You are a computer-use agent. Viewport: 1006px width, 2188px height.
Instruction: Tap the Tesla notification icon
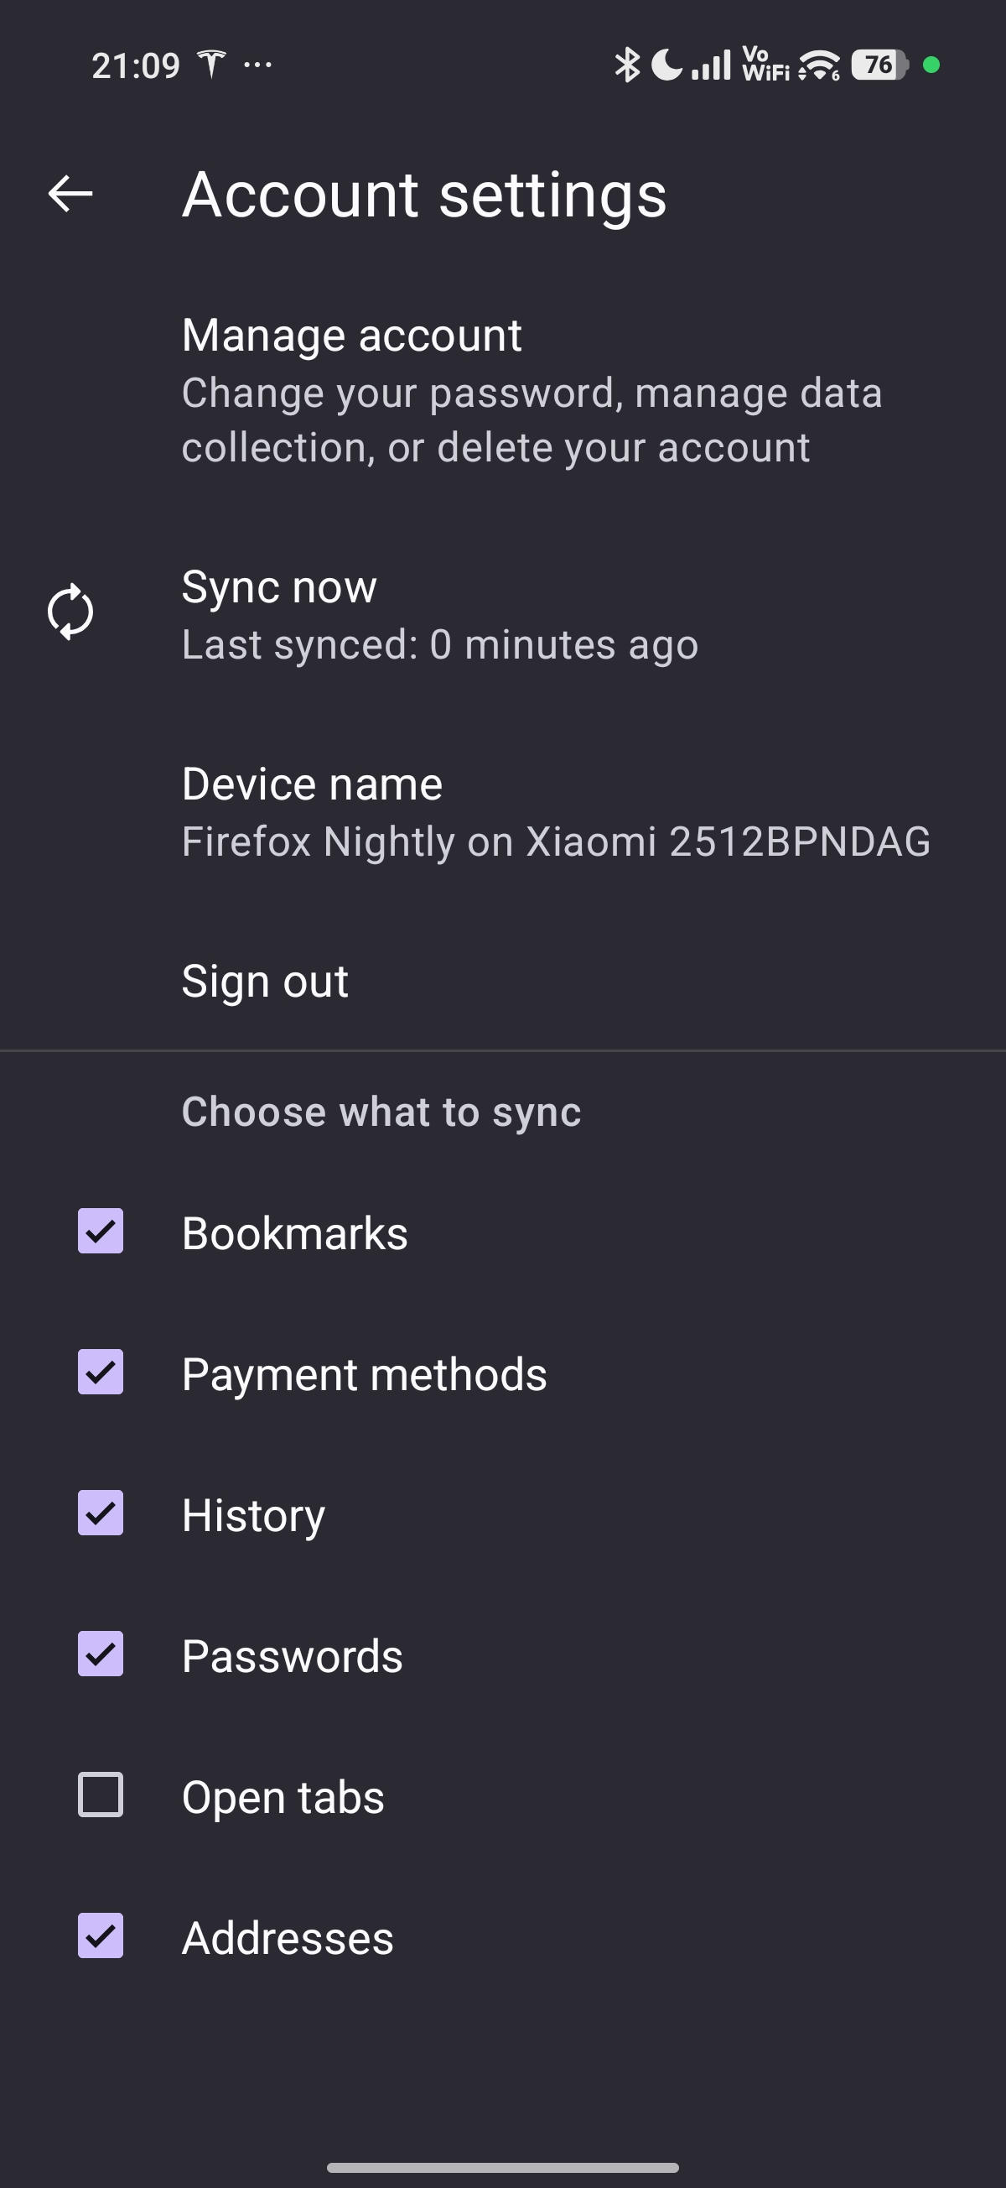(211, 65)
